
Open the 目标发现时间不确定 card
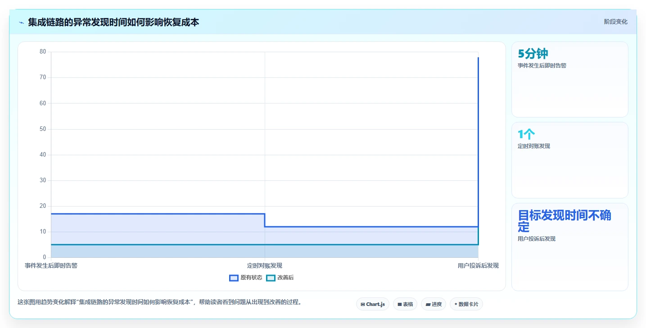click(569, 247)
